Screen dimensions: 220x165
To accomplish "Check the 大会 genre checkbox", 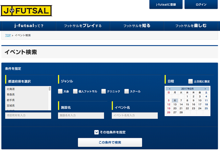I will pos(60,91).
